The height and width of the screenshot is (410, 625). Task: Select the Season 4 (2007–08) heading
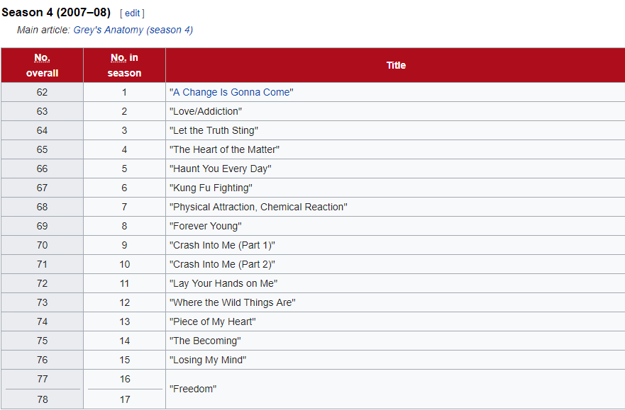coord(56,13)
